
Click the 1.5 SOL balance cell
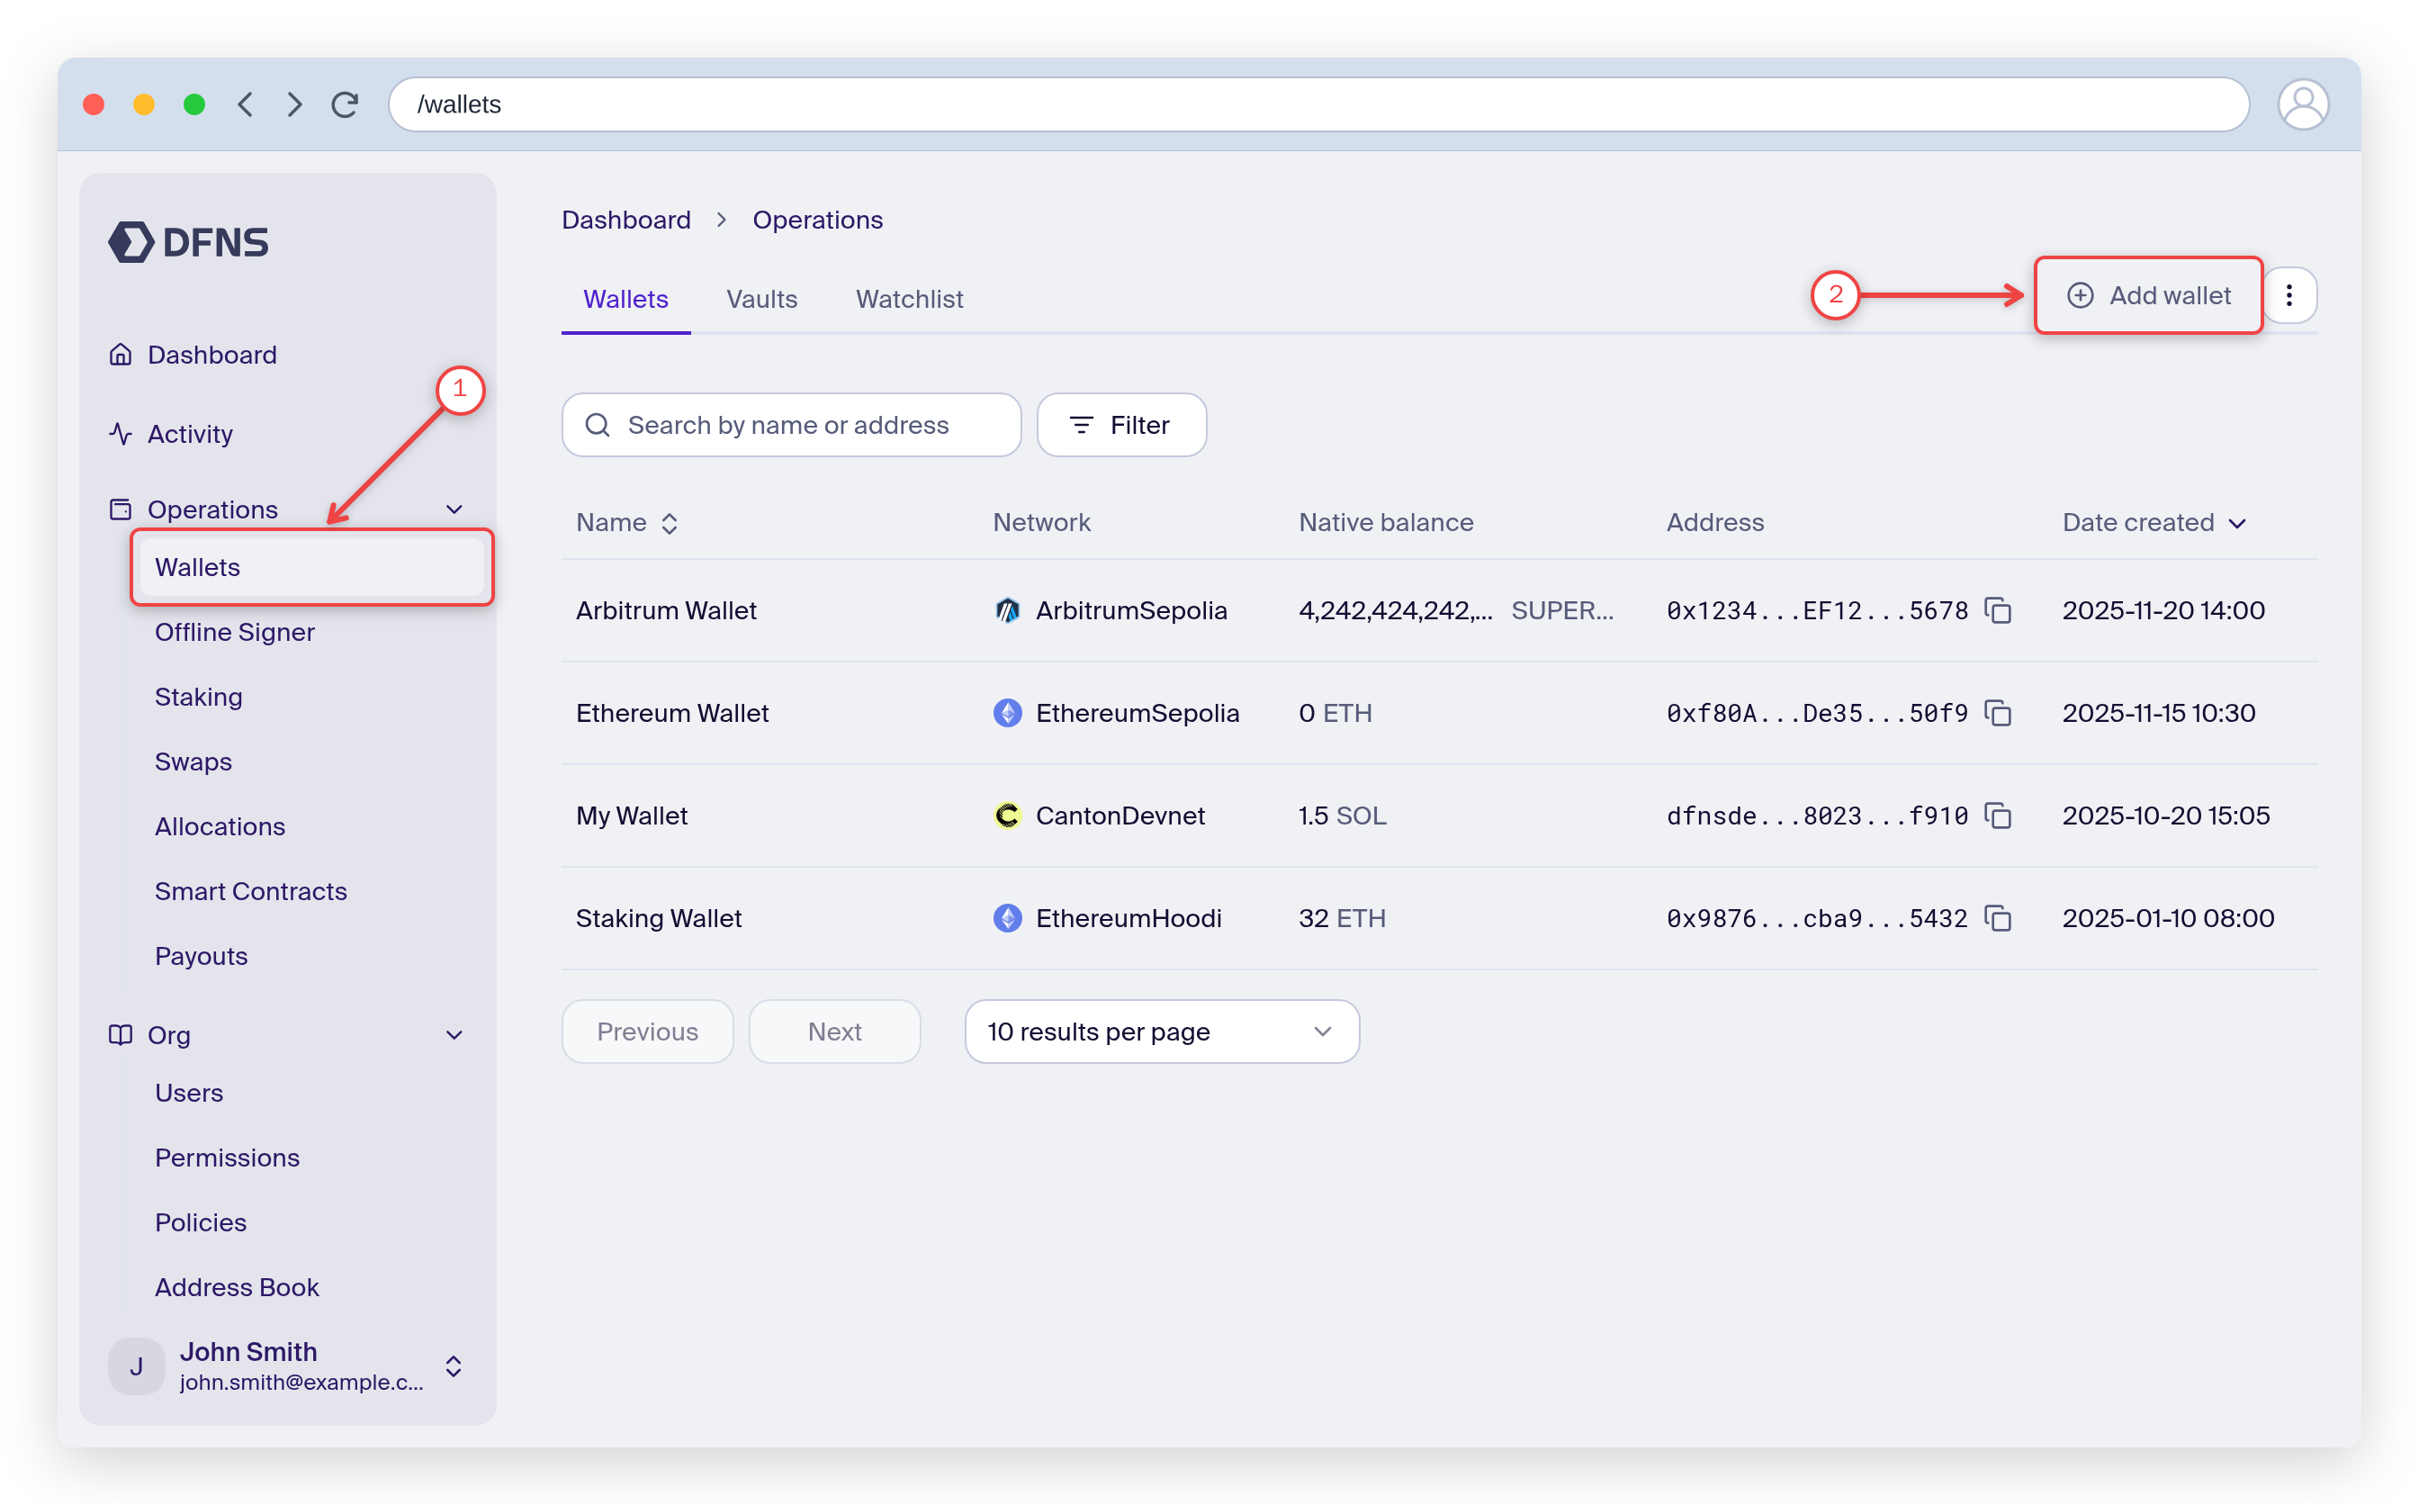(1343, 816)
